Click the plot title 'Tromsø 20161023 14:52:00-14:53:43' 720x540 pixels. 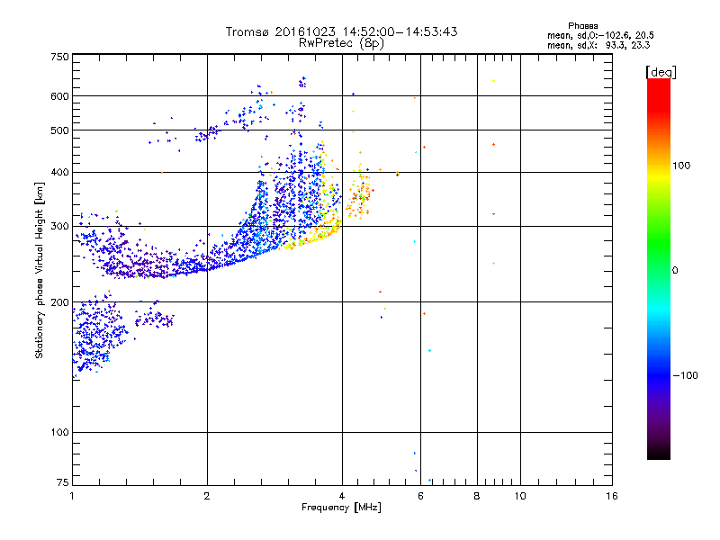[x=341, y=31]
